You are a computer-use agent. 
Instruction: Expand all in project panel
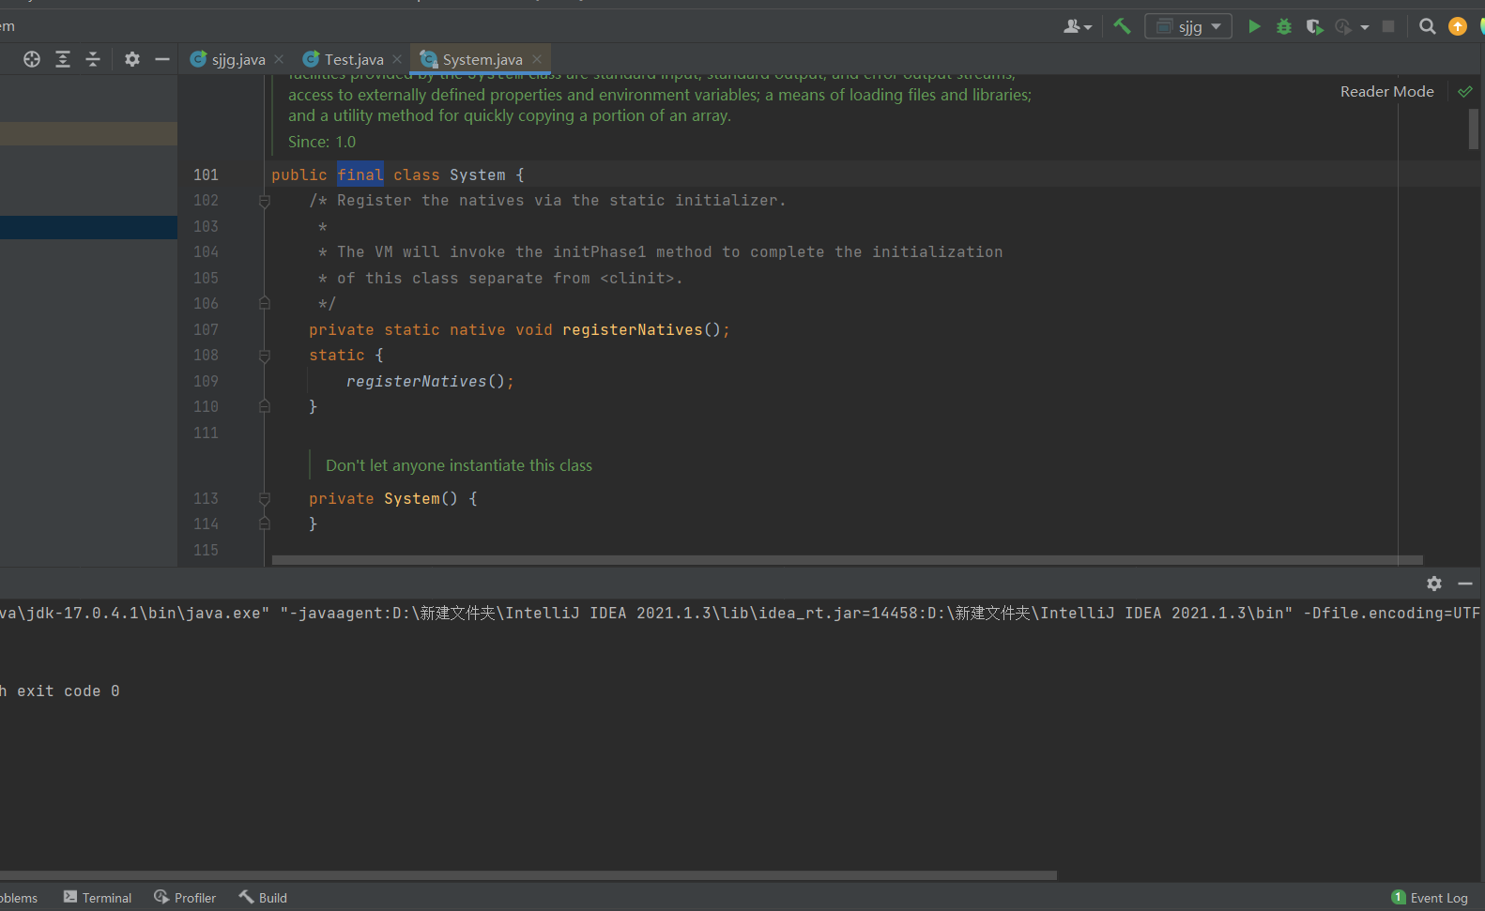(63, 59)
